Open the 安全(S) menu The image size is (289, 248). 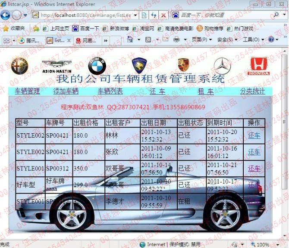point(227,39)
